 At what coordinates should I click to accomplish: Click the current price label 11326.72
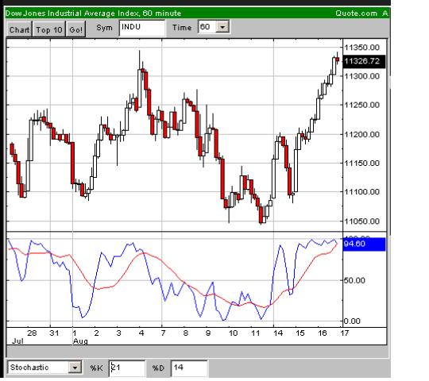(364, 61)
